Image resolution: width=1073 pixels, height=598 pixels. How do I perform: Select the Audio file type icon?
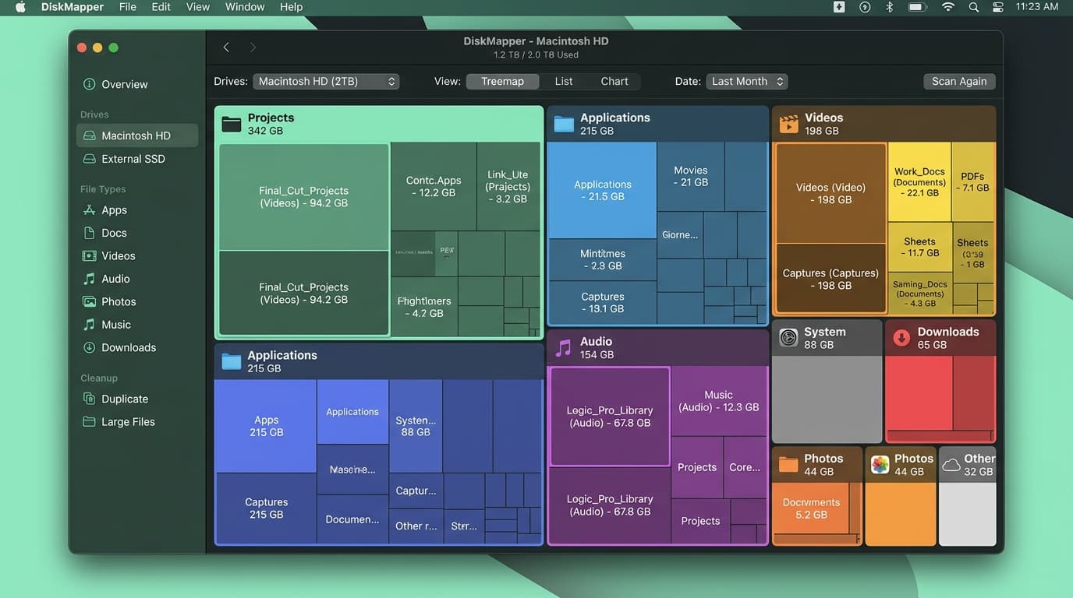(90, 279)
